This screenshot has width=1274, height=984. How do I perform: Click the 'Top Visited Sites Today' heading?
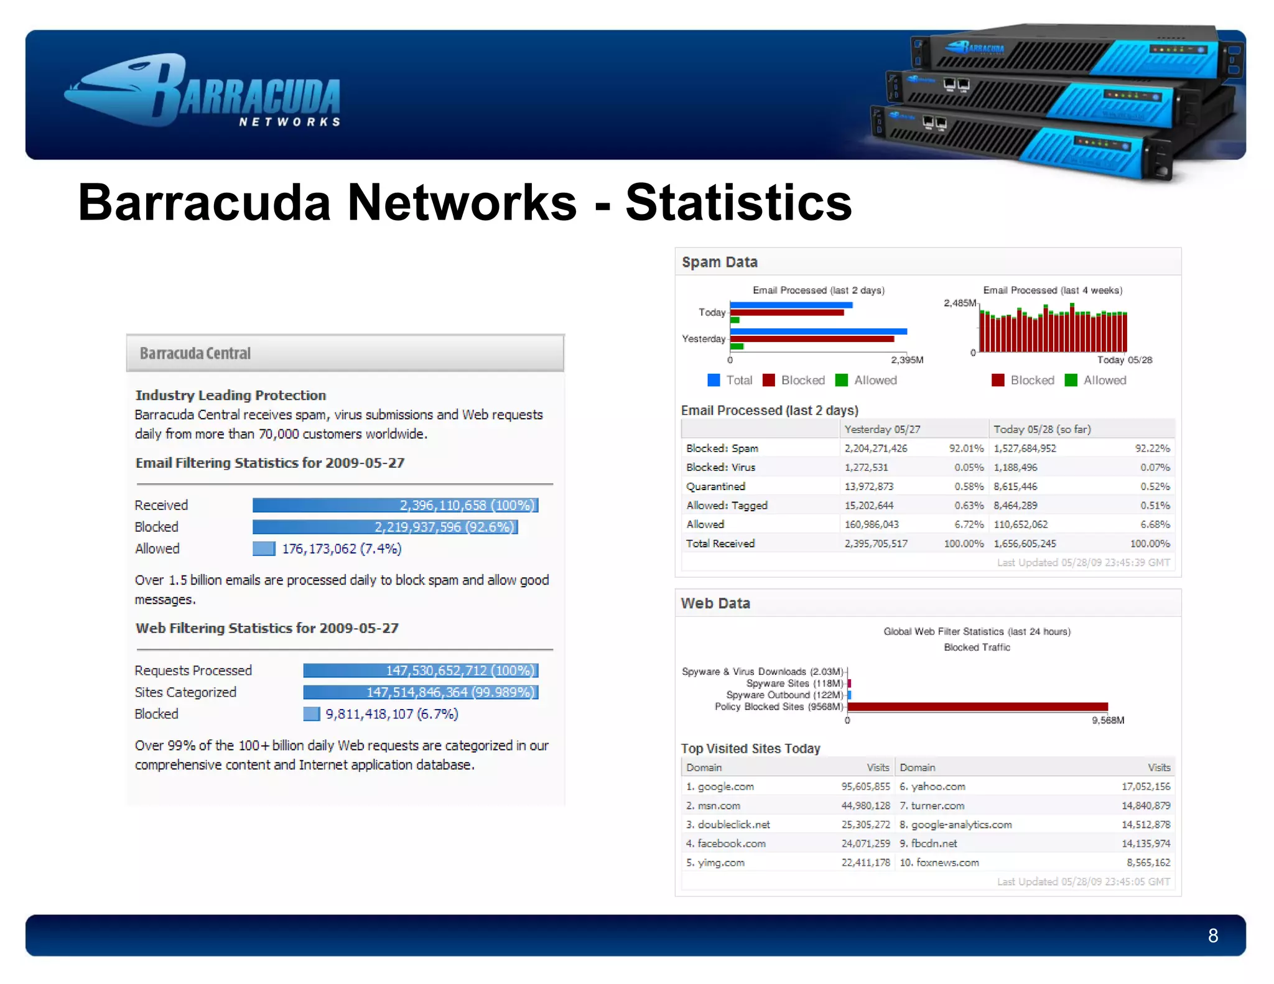coord(750,748)
